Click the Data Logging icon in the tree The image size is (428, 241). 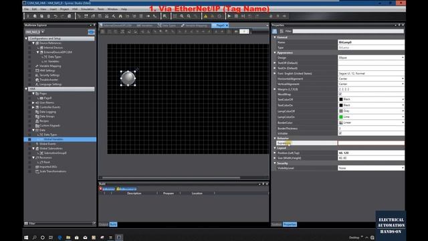(x=37, y=112)
